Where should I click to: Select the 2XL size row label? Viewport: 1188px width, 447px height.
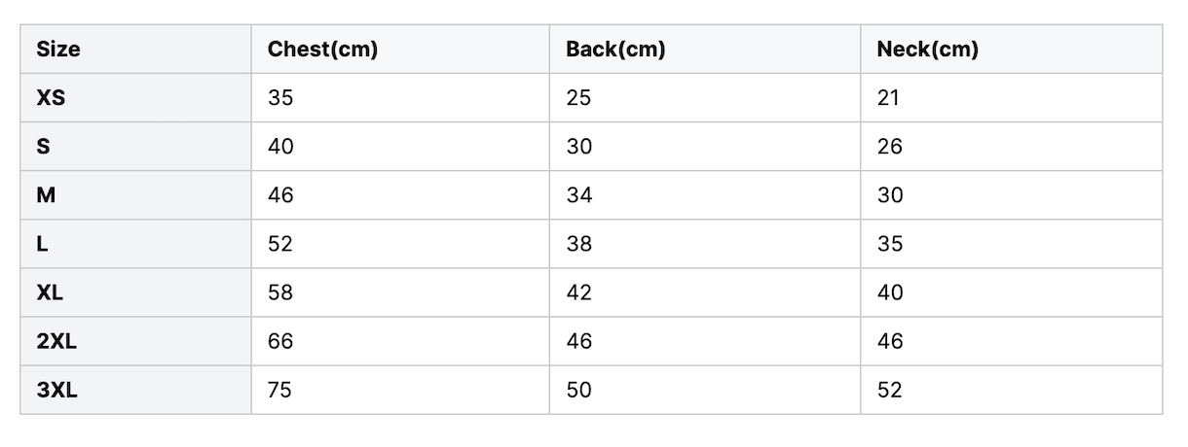[x=56, y=341]
